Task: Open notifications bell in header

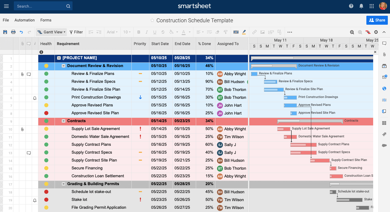Action: click(x=361, y=6)
